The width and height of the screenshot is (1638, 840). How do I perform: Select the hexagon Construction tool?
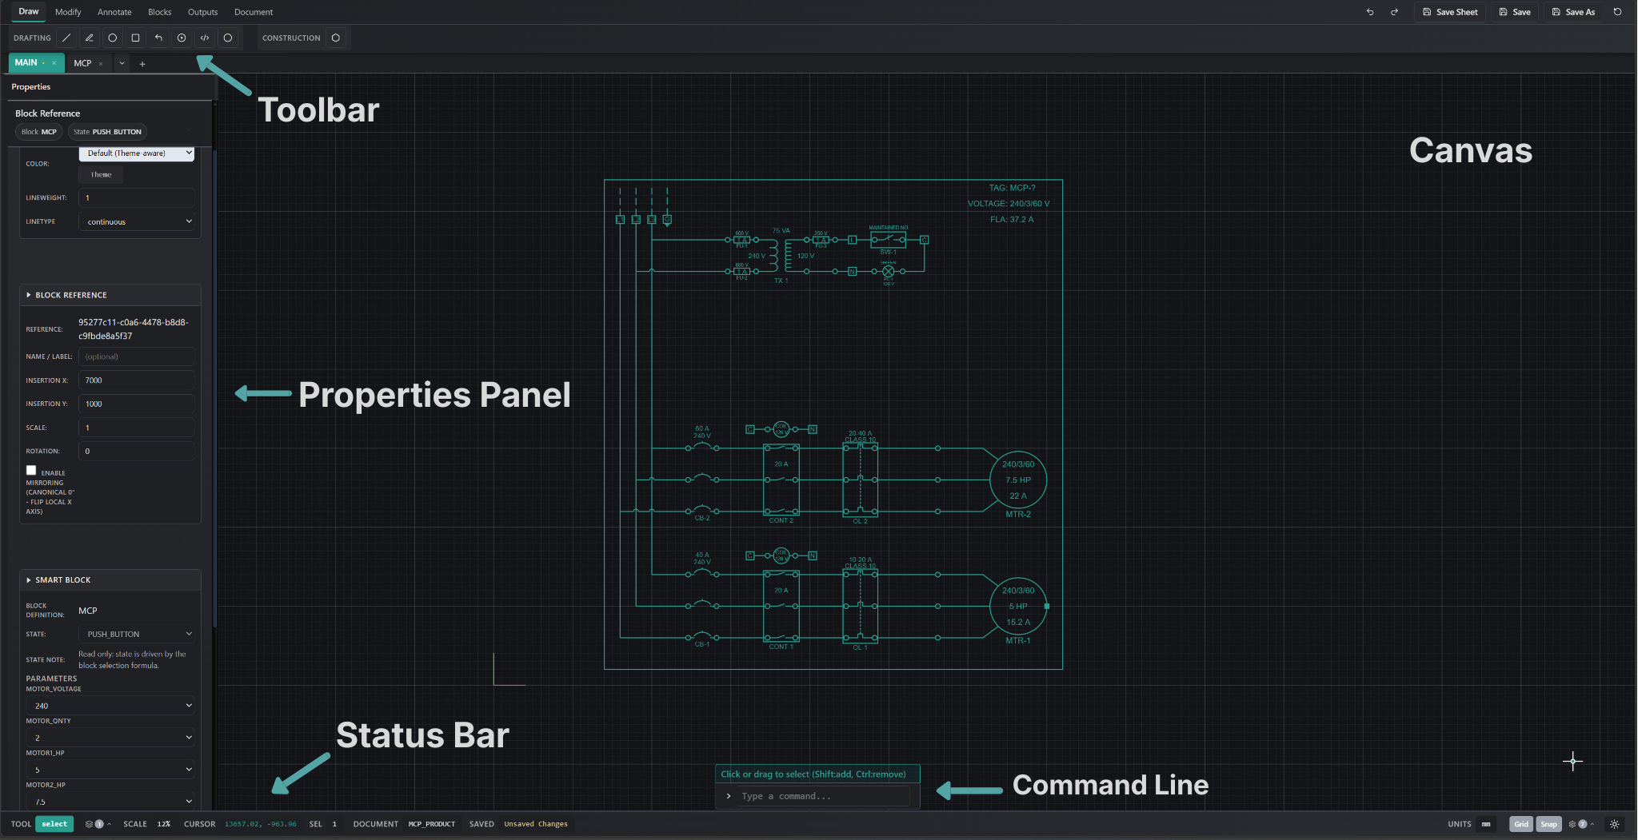[336, 38]
